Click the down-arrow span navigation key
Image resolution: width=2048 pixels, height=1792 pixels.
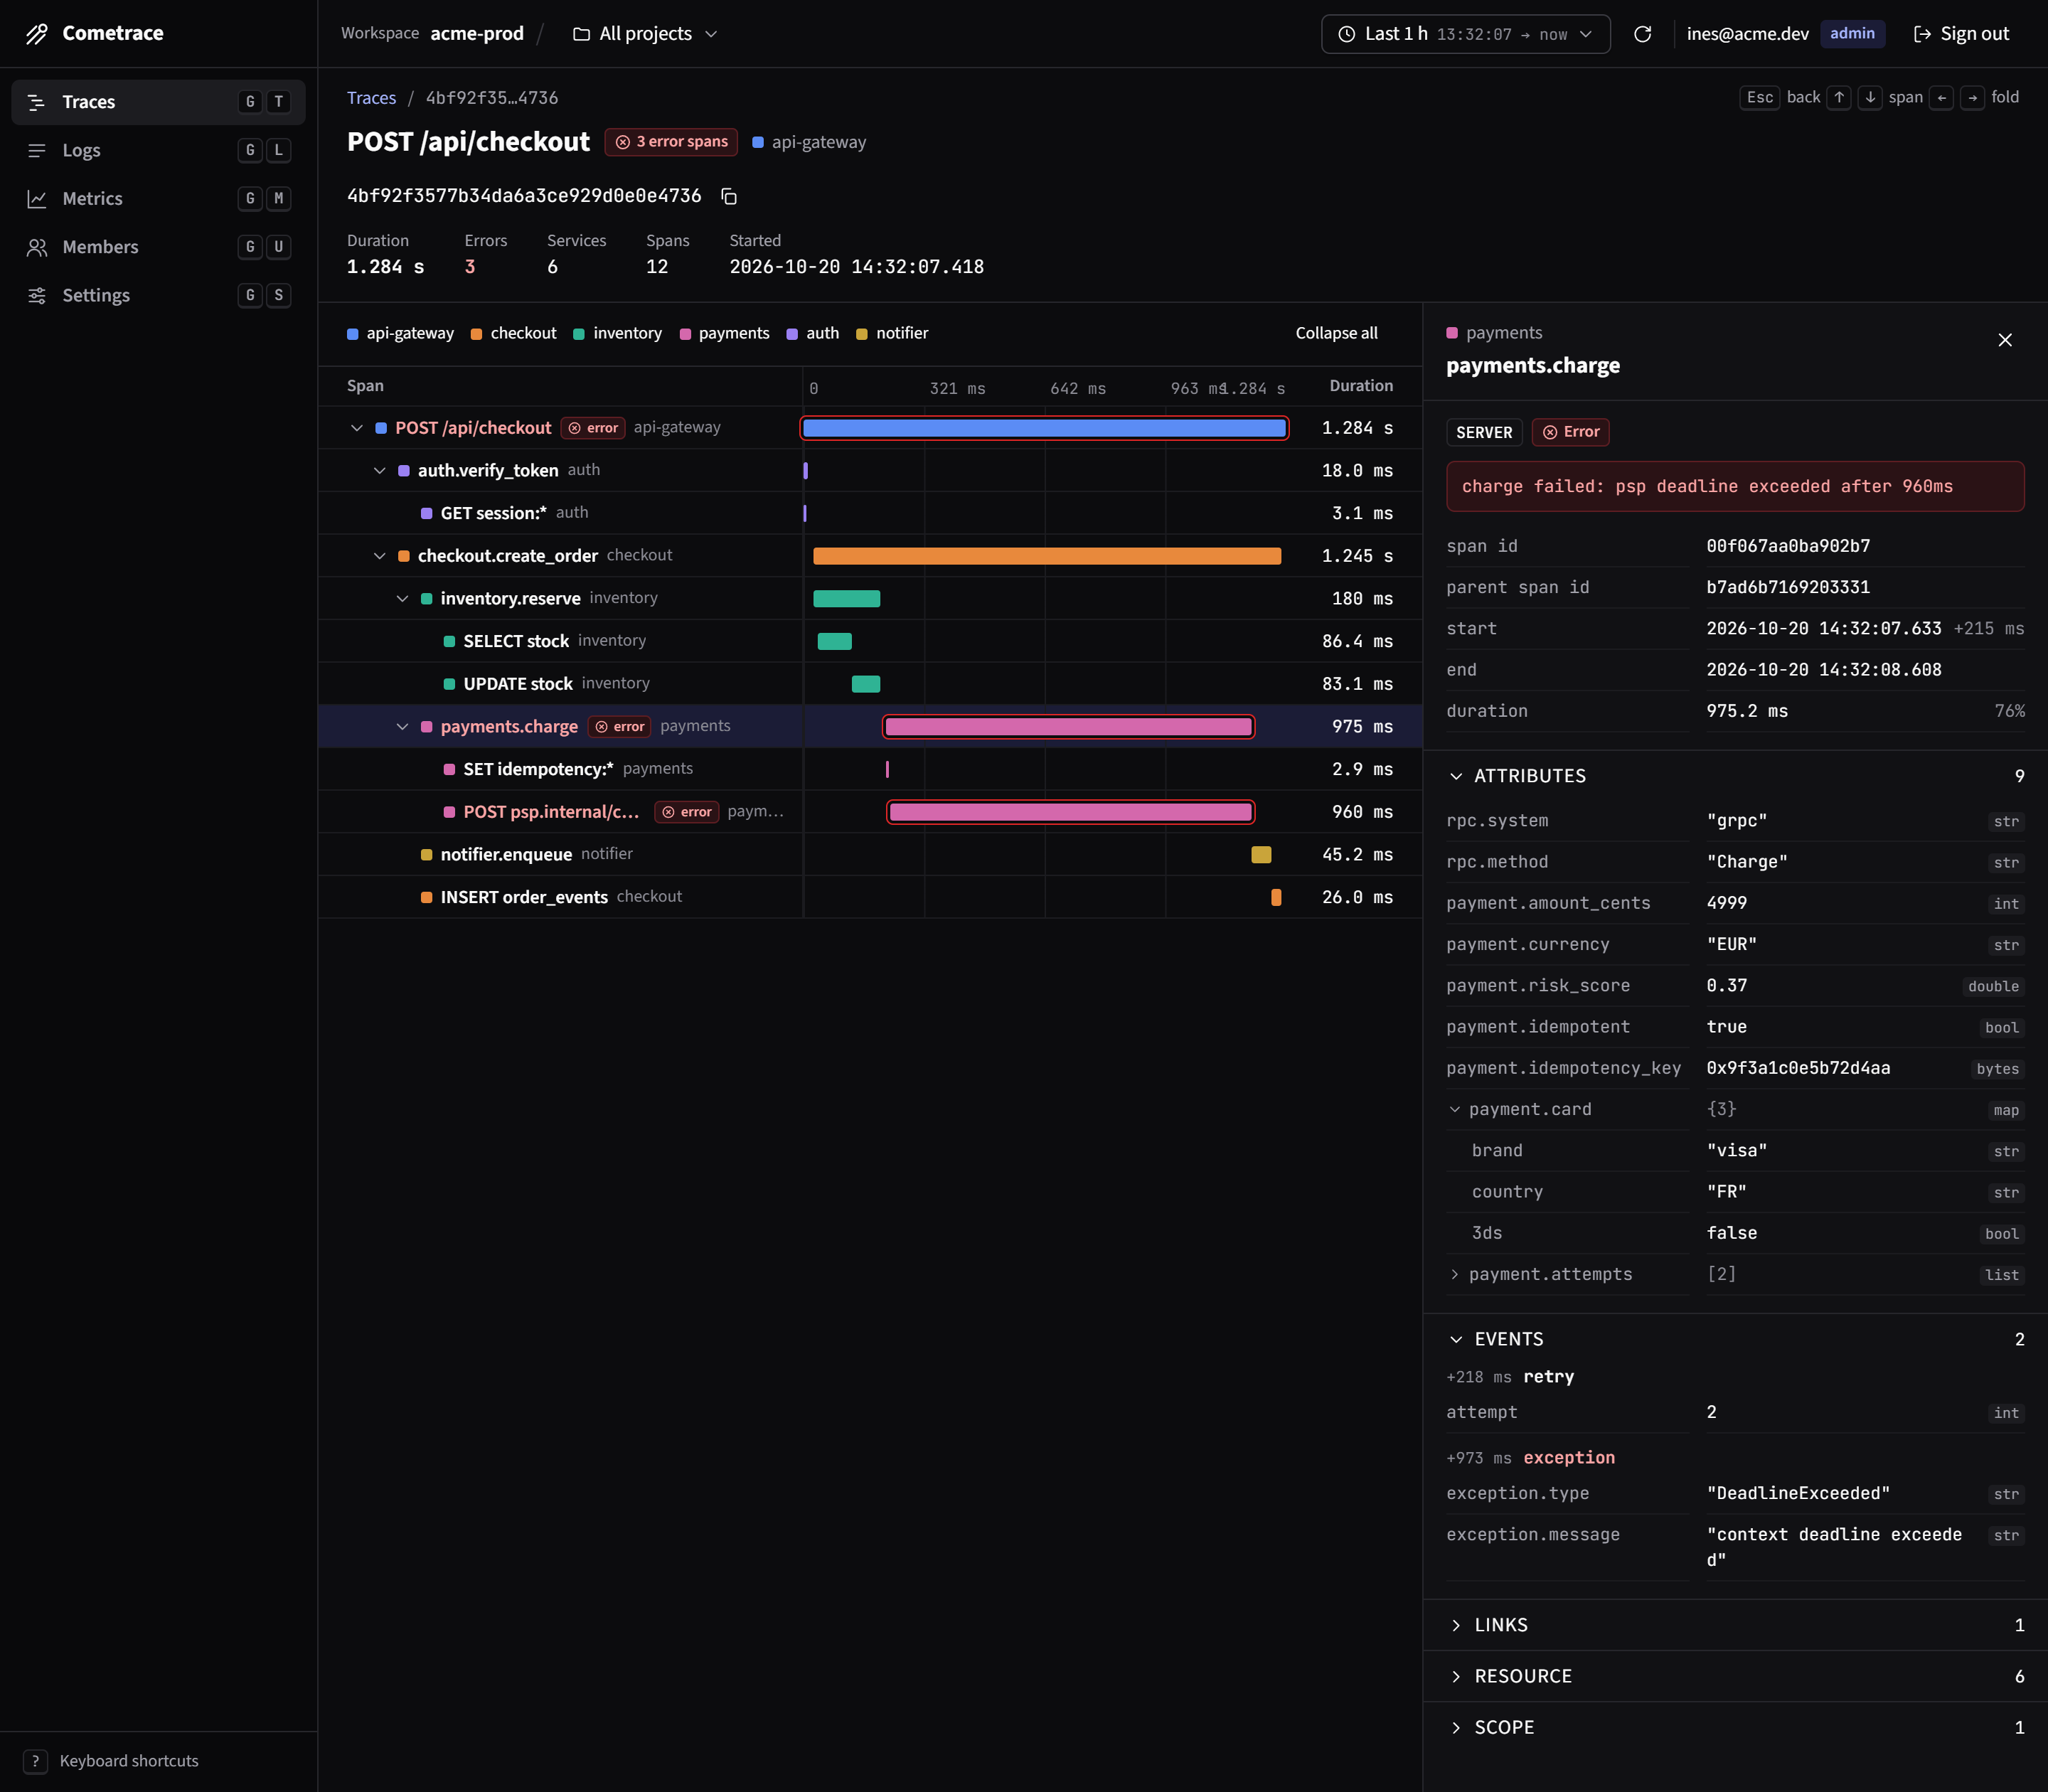(x=1870, y=97)
